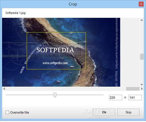Click the horizontal scrollbar left arrow

4,88
